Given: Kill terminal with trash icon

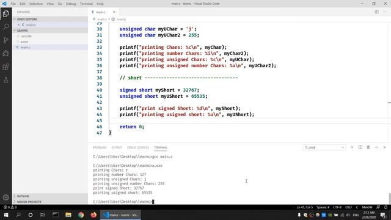Looking at the screenshot, I should [368, 147].
